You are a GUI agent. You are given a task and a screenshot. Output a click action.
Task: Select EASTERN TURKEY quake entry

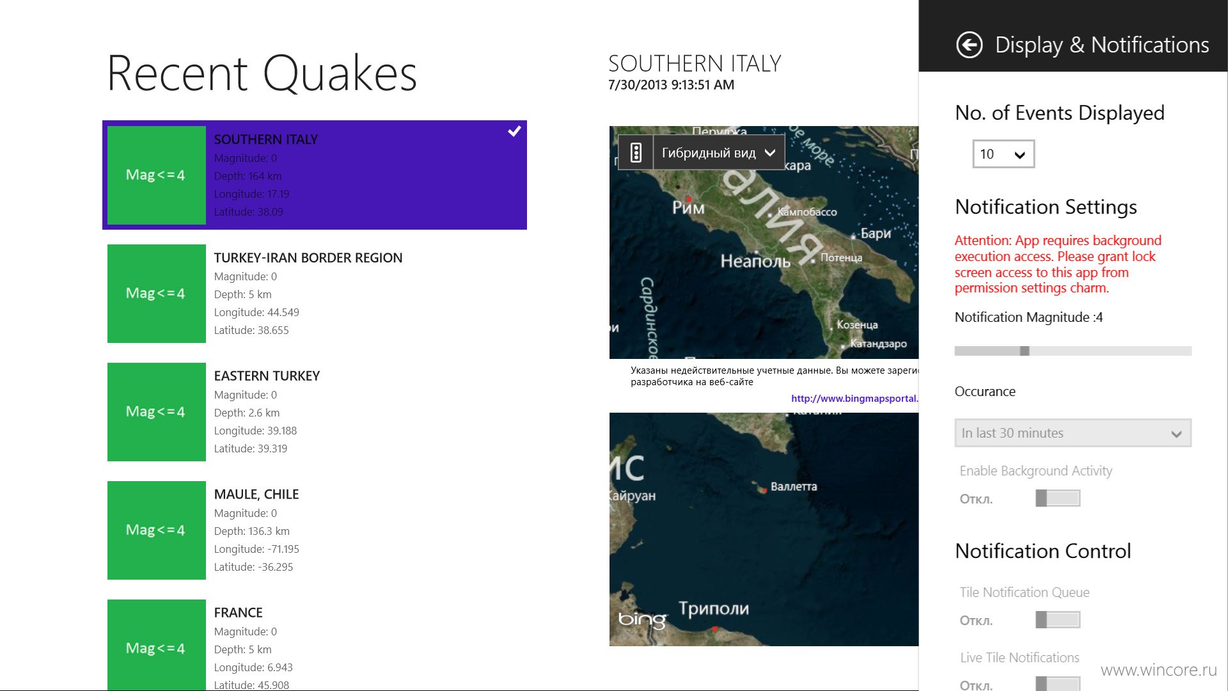tap(315, 412)
